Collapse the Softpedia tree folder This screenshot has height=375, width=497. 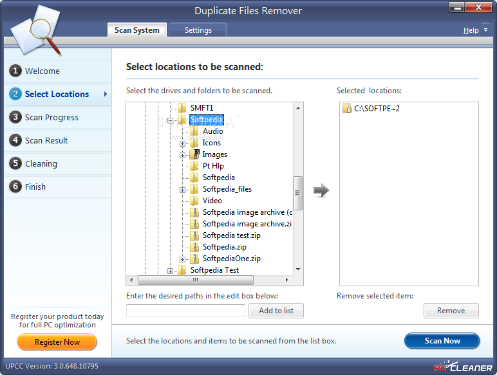tap(170, 121)
